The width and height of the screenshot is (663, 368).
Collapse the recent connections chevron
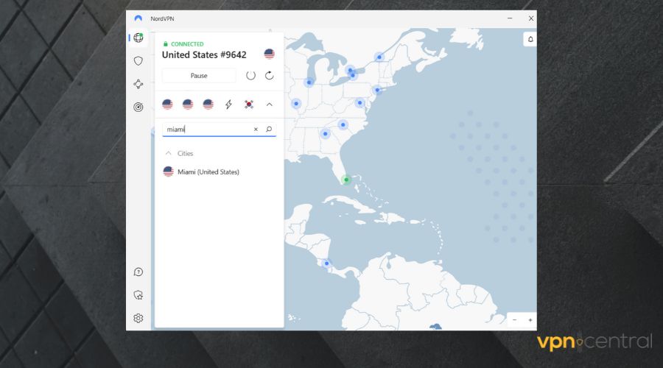click(270, 105)
